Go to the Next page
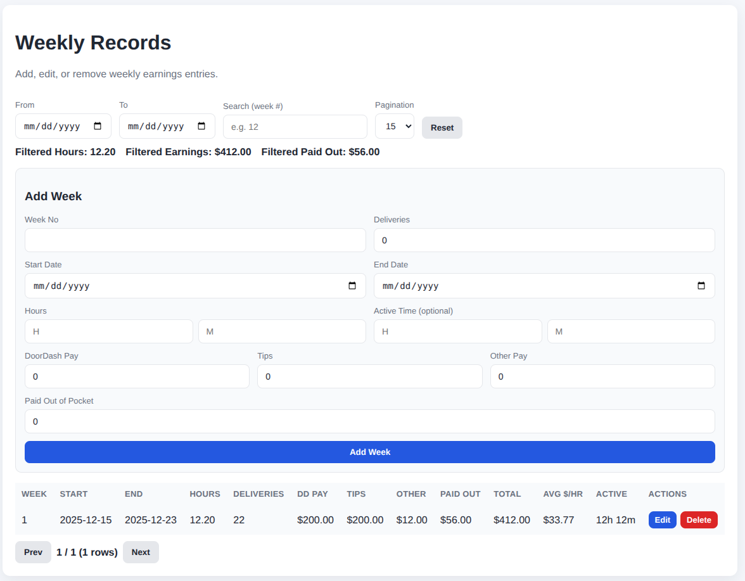This screenshot has width=745, height=581. 141,552
